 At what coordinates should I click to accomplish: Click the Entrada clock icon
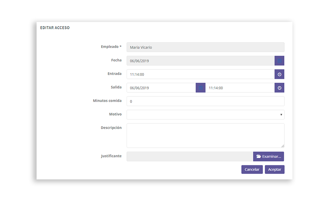[x=279, y=75]
